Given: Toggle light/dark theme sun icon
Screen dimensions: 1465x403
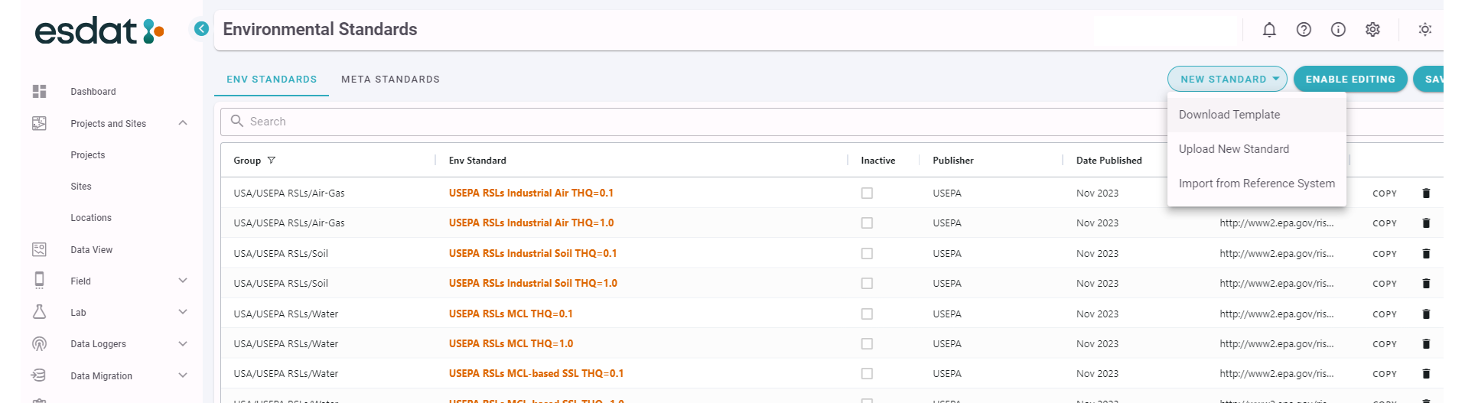Looking at the screenshot, I should [1424, 30].
